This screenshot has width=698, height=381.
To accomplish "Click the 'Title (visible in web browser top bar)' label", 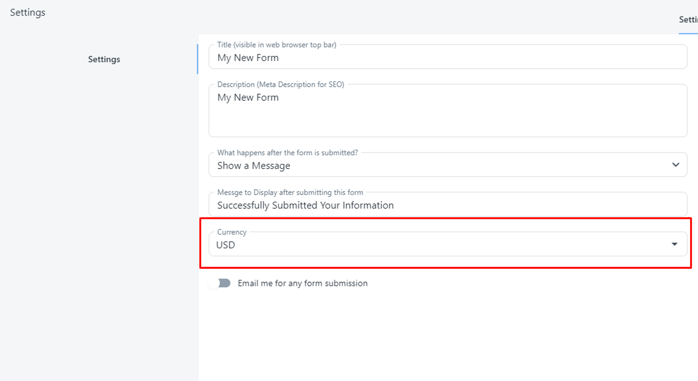I will pyautogui.click(x=277, y=45).
